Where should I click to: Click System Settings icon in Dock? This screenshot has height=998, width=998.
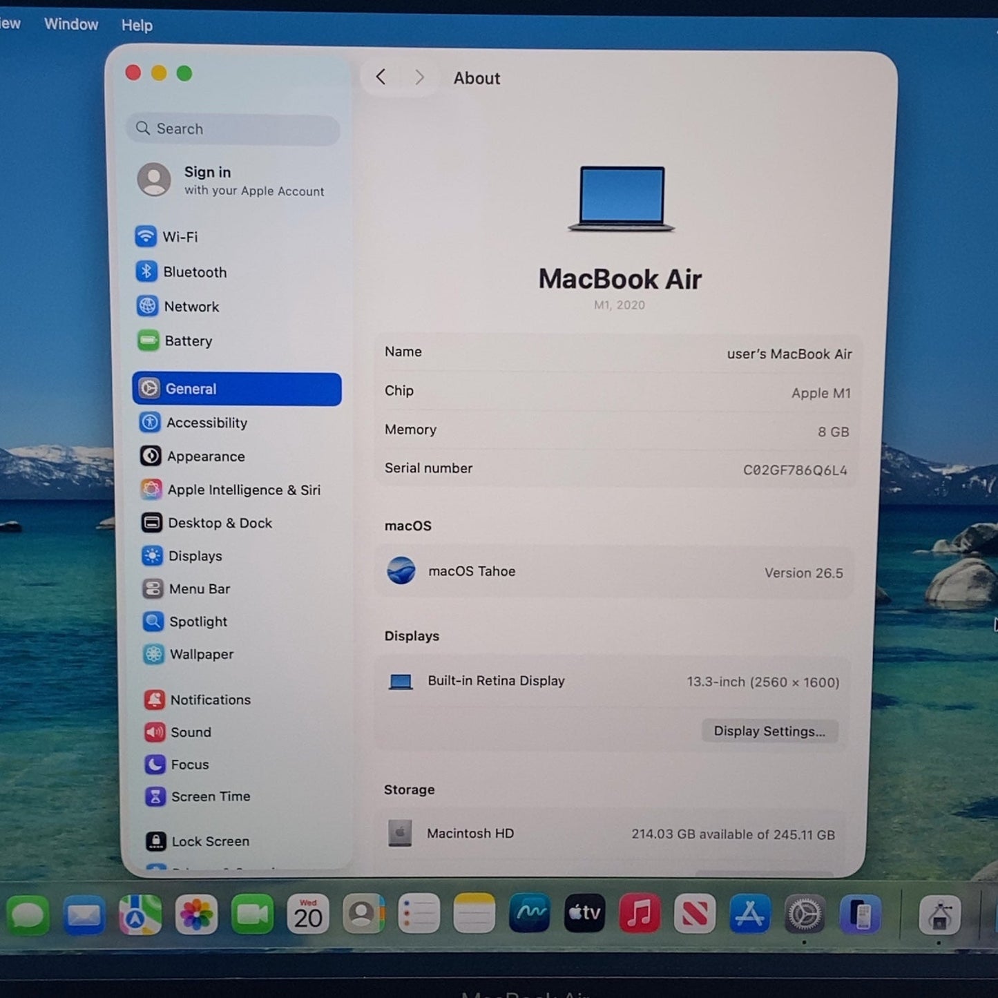tap(805, 914)
